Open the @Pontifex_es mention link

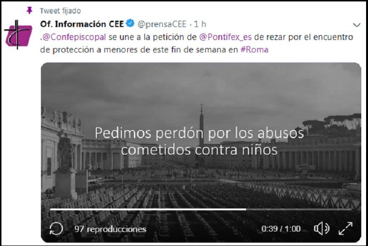click(225, 37)
